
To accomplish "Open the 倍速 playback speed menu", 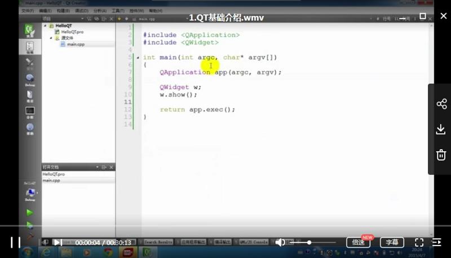I will (x=358, y=242).
